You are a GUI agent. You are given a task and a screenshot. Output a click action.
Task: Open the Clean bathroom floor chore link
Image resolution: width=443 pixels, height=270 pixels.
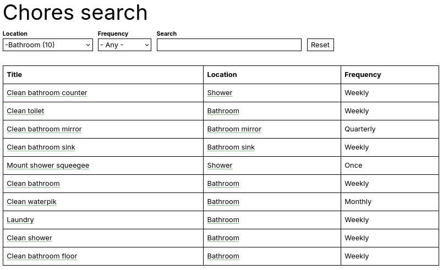(42, 256)
